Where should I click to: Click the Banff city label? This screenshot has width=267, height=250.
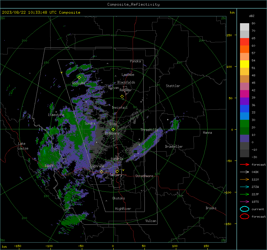[49, 166]
